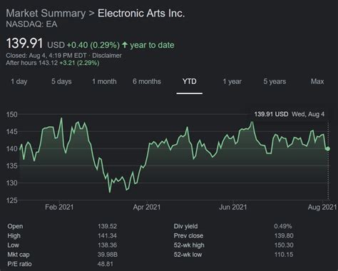
Task: Switch to the 1 month tab
Action: (x=104, y=81)
